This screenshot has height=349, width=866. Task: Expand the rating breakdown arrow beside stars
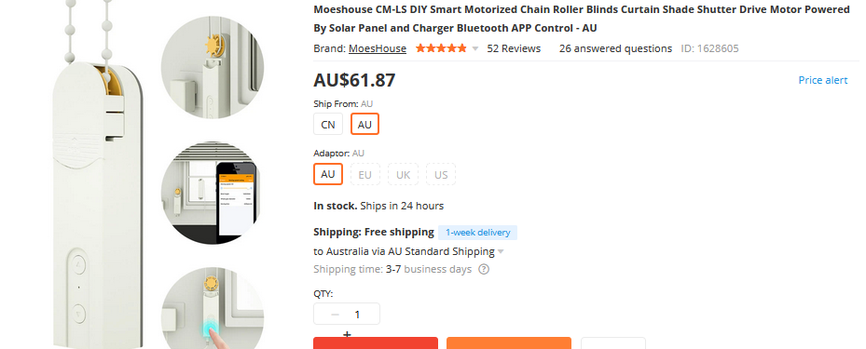click(475, 49)
